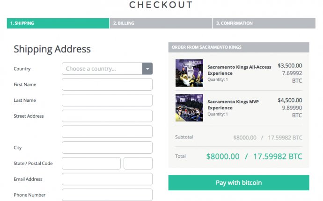Click the Postal Code input field
The height and width of the screenshot is (201, 323).
(138, 163)
